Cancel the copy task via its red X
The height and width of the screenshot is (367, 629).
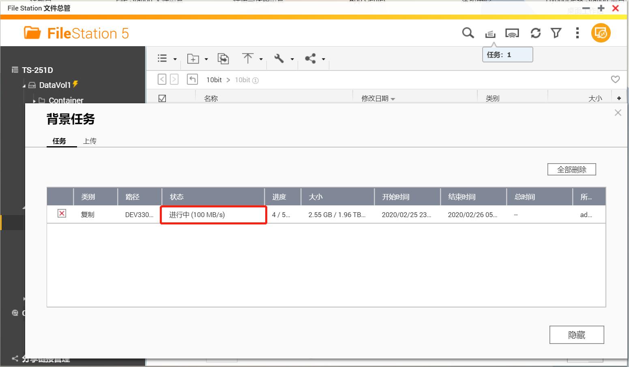(x=61, y=213)
